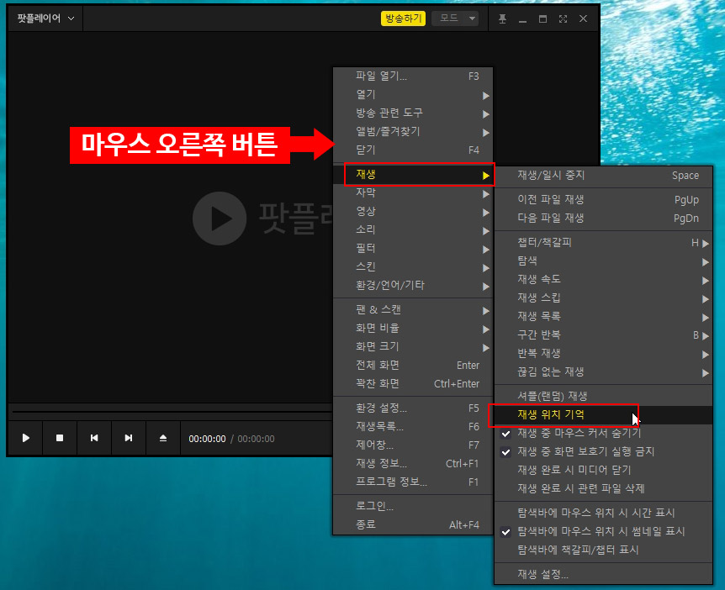
Task: Select 꽉찬 화면 menu item
Action: pyautogui.click(x=413, y=383)
